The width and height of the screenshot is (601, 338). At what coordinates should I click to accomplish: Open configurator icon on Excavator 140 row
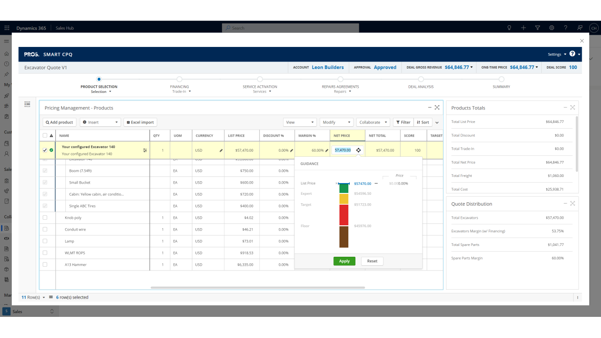[x=145, y=151]
